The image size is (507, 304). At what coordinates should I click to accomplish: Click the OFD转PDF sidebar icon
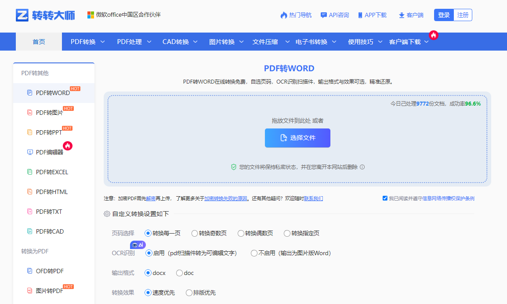(x=30, y=271)
